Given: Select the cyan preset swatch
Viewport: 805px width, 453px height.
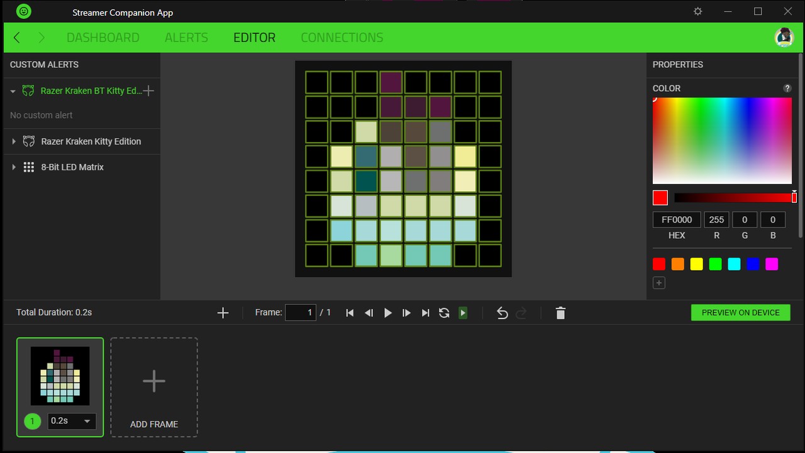Looking at the screenshot, I should click(735, 264).
